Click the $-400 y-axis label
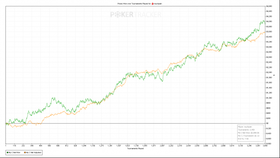Screen dimensions: 280x158 click(x=269, y=133)
